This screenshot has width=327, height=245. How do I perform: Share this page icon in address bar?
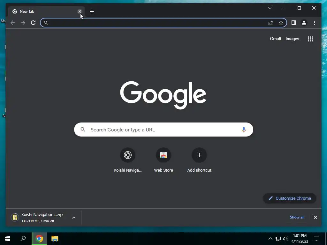[x=271, y=23]
